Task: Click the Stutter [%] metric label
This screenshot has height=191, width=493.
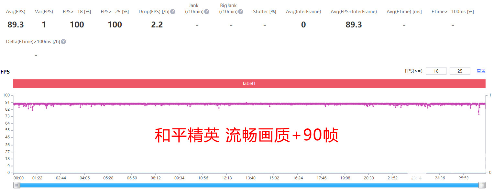Action: click(x=265, y=12)
